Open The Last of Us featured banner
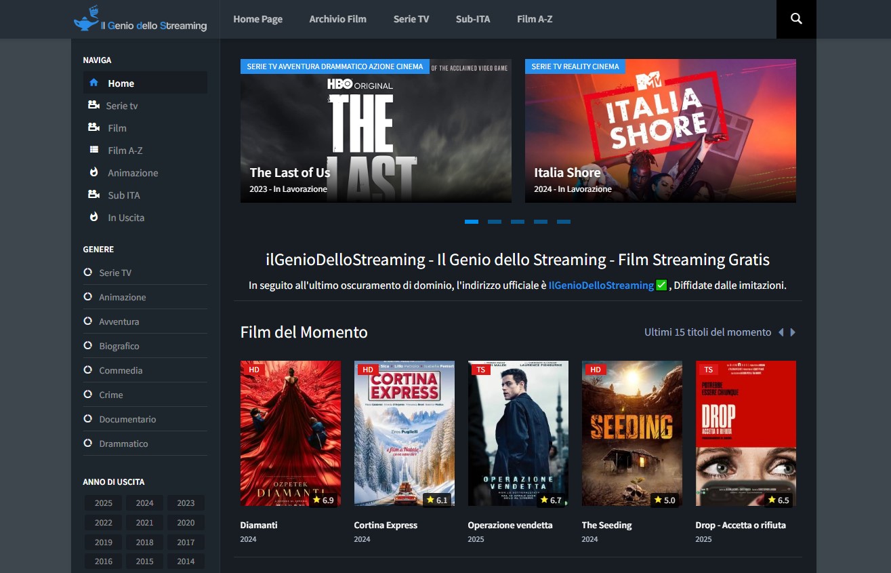 [x=376, y=131]
